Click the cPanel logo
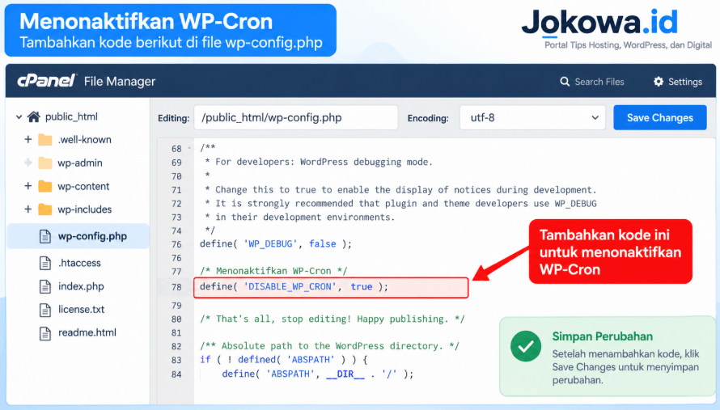This screenshot has height=410, width=720. click(46, 81)
